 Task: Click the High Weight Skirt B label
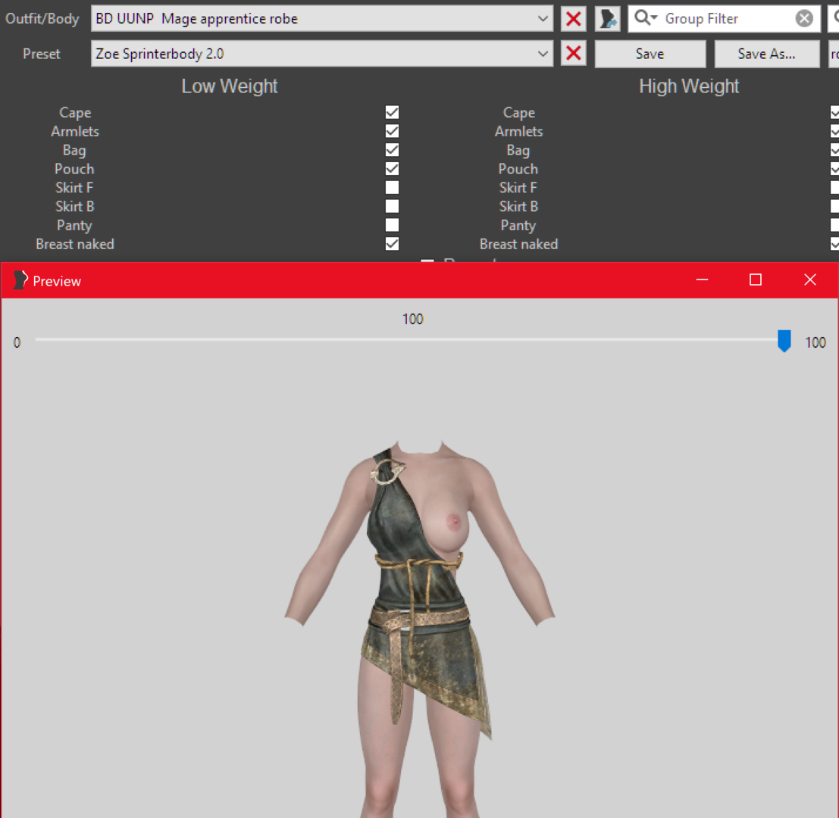pyautogui.click(x=518, y=206)
